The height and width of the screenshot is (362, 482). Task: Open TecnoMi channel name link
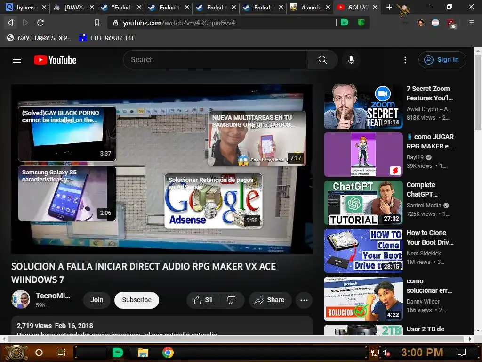click(x=53, y=296)
